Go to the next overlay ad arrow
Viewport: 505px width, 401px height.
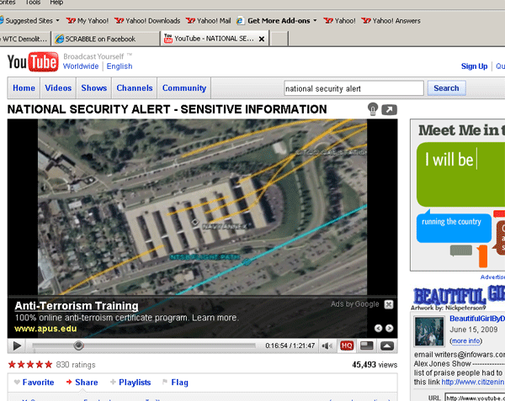(x=389, y=328)
